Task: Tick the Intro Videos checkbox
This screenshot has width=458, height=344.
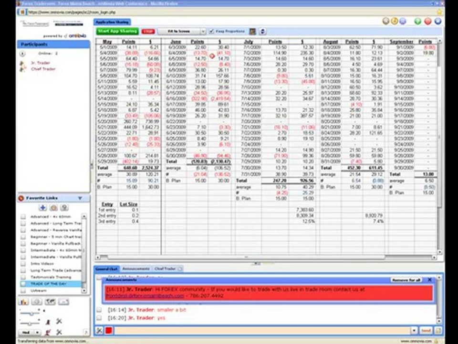Action: [x=23, y=264]
